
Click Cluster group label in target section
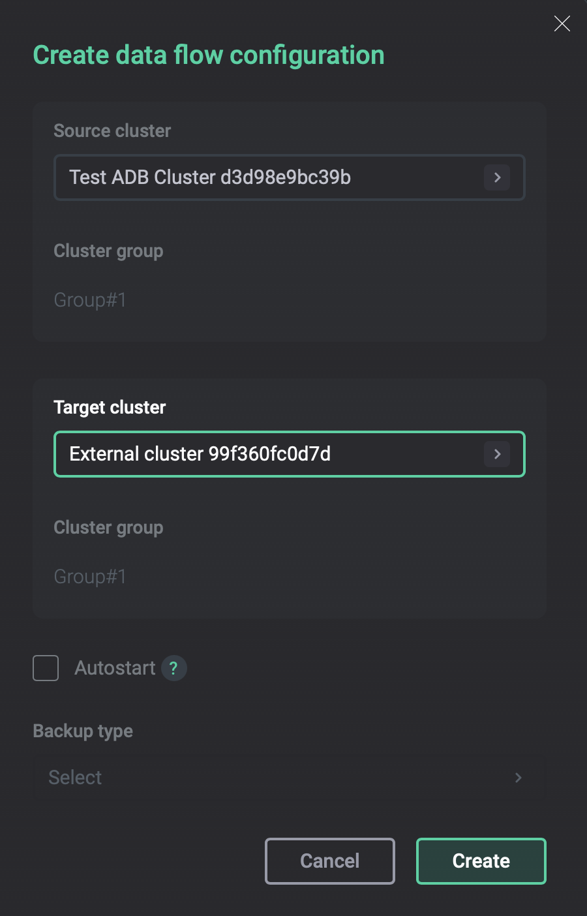click(x=108, y=528)
